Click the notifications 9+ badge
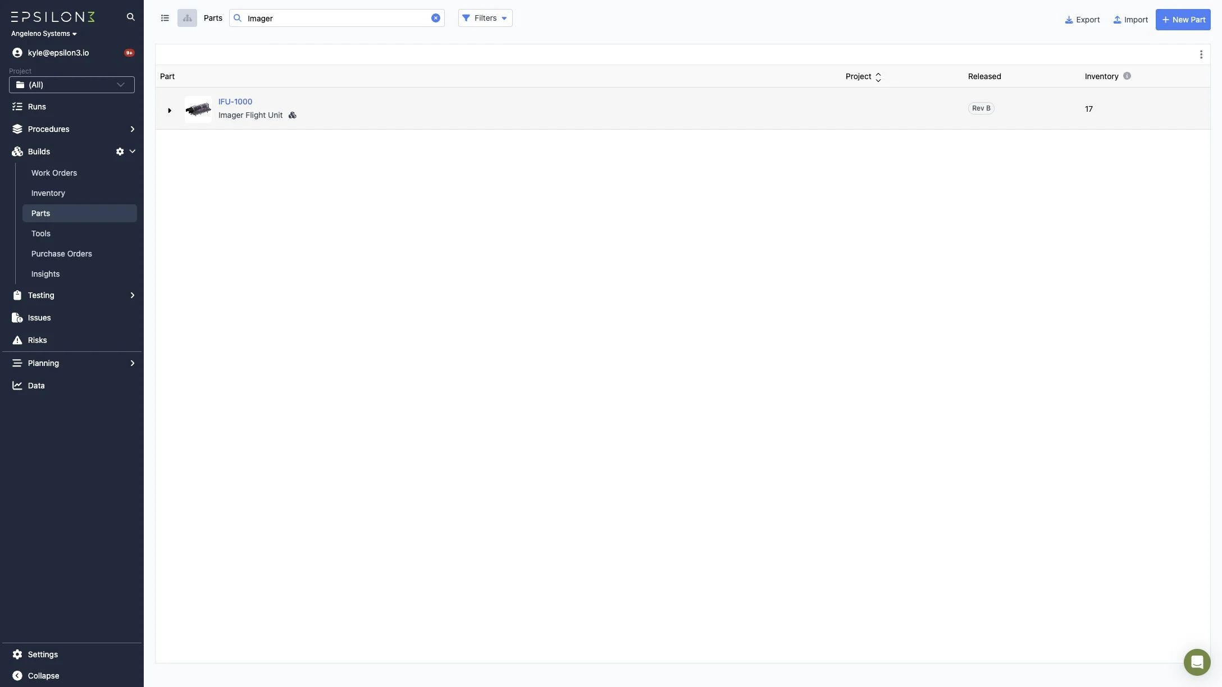 pos(129,53)
